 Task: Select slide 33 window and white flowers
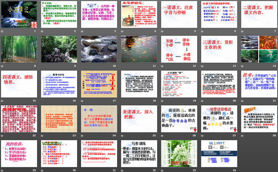pos(179,154)
